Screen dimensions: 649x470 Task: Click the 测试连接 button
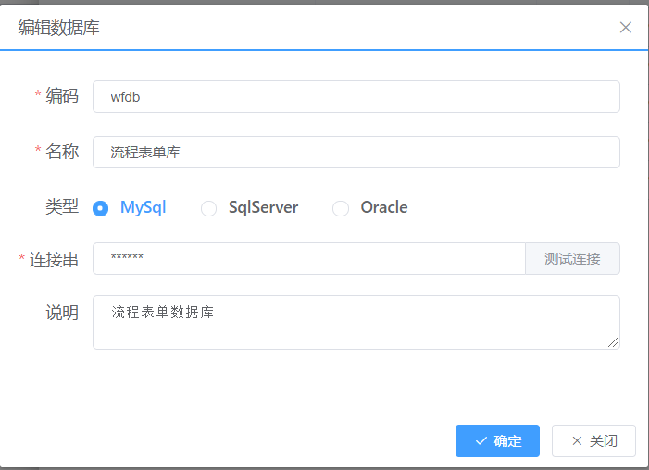click(572, 258)
